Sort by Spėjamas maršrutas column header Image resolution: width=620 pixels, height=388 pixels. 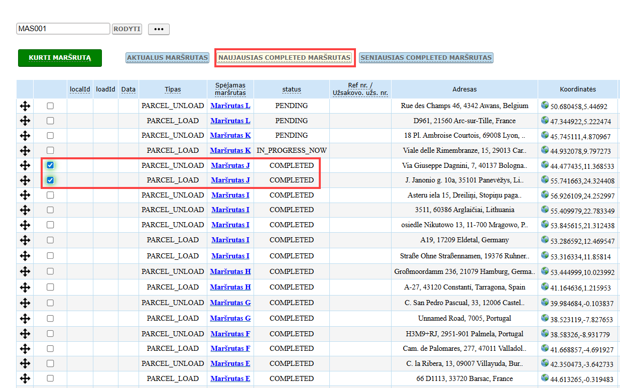click(x=230, y=89)
